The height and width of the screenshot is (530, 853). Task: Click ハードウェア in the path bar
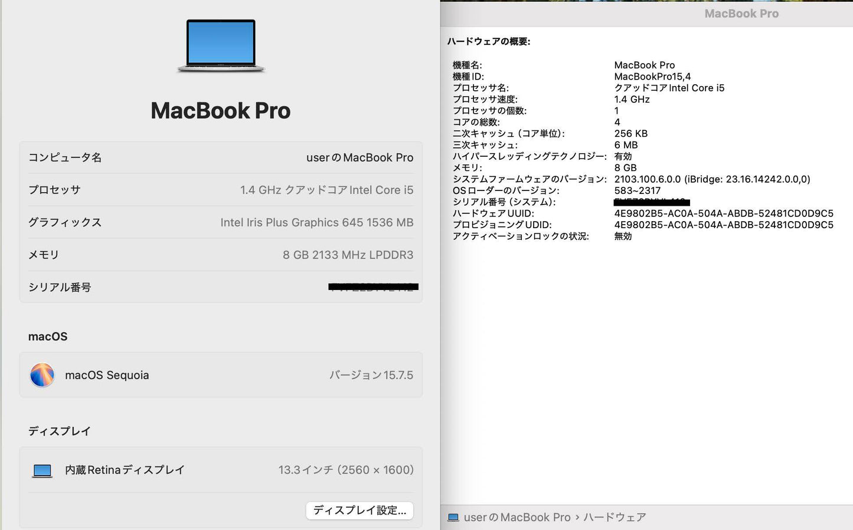click(615, 518)
